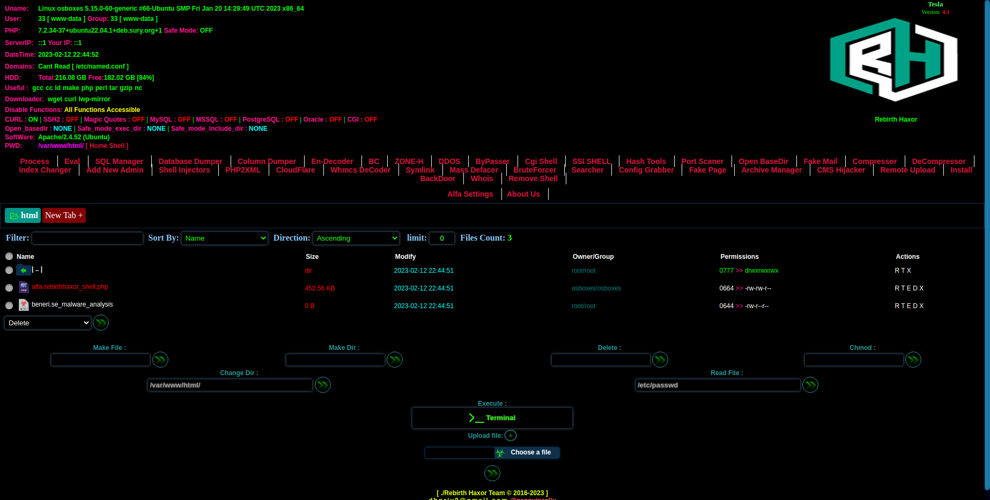990x500 pixels.
Task: Click -rw-rw-r-- permissions of alfa-rebirthhaxor_shell.php
Action: point(758,288)
